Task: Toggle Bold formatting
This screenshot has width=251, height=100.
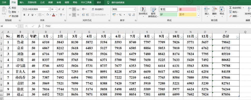Action: click(x=24, y=15)
